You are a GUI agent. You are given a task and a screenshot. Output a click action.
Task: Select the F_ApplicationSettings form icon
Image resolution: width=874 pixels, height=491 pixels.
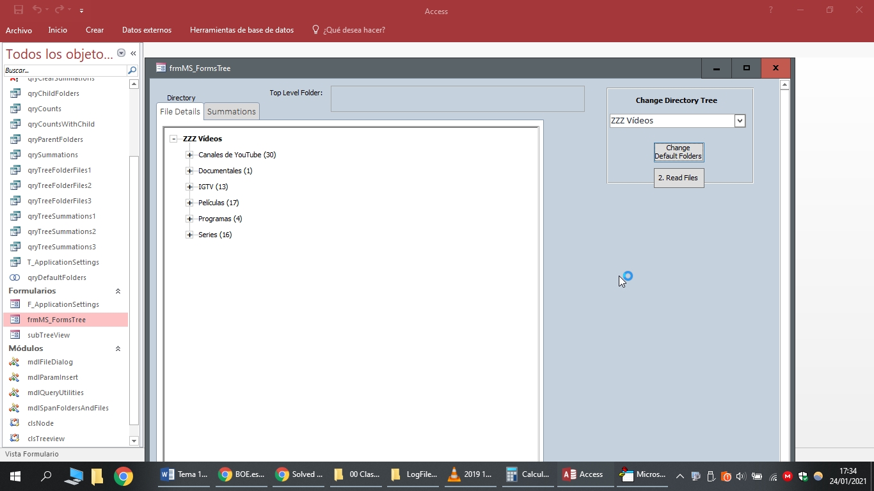(15, 304)
